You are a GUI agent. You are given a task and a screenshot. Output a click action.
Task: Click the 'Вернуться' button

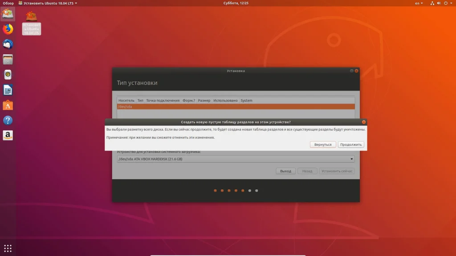click(323, 144)
